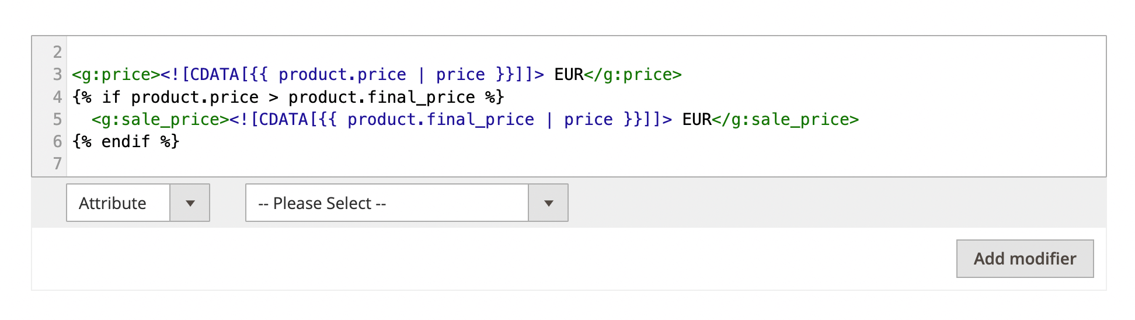Click line number 6 in the gutter
This screenshot has height=320, width=1135.
[x=57, y=142]
